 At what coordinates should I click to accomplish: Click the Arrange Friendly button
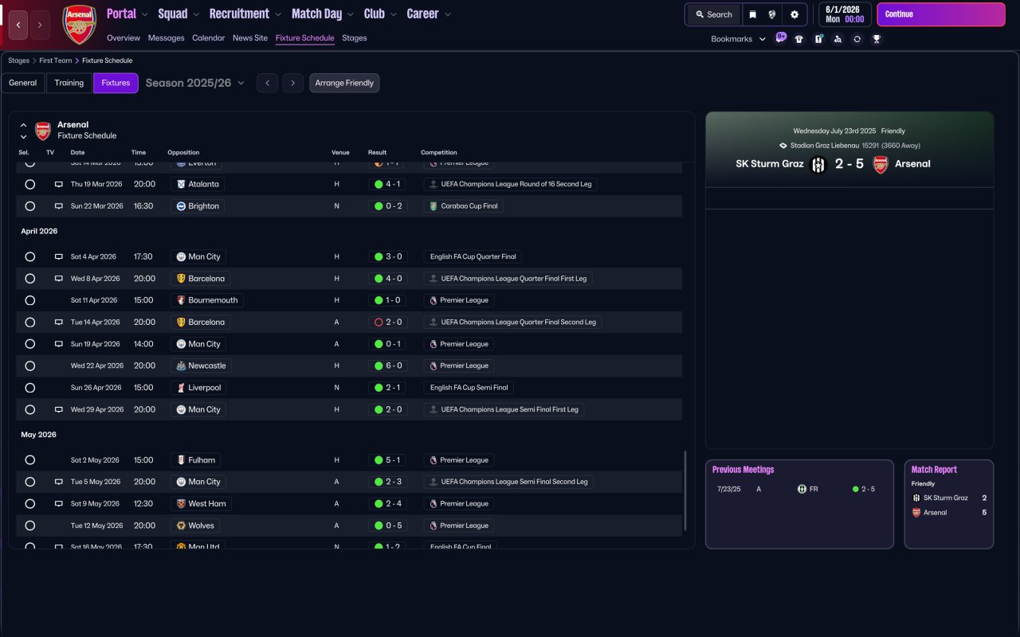(x=344, y=83)
